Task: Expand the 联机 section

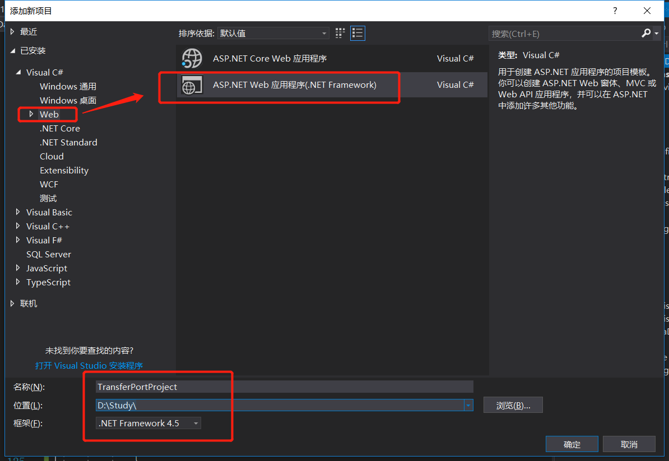Action: (x=12, y=303)
